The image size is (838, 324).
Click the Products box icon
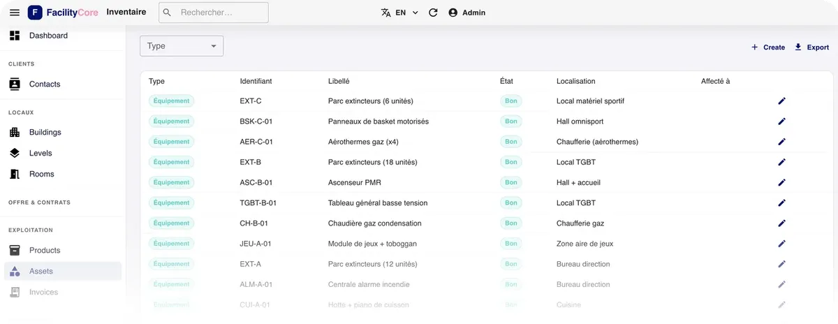[x=15, y=250]
